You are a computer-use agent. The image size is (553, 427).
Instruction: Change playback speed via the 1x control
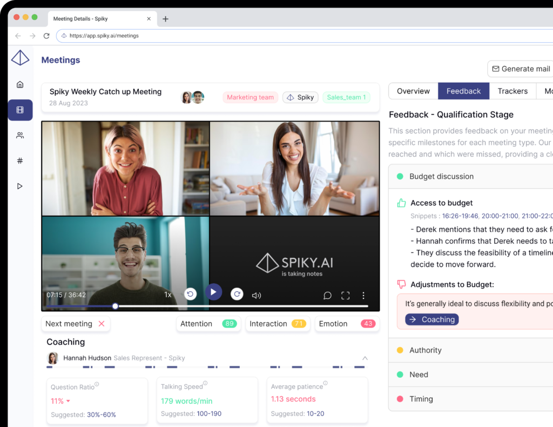click(168, 295)
